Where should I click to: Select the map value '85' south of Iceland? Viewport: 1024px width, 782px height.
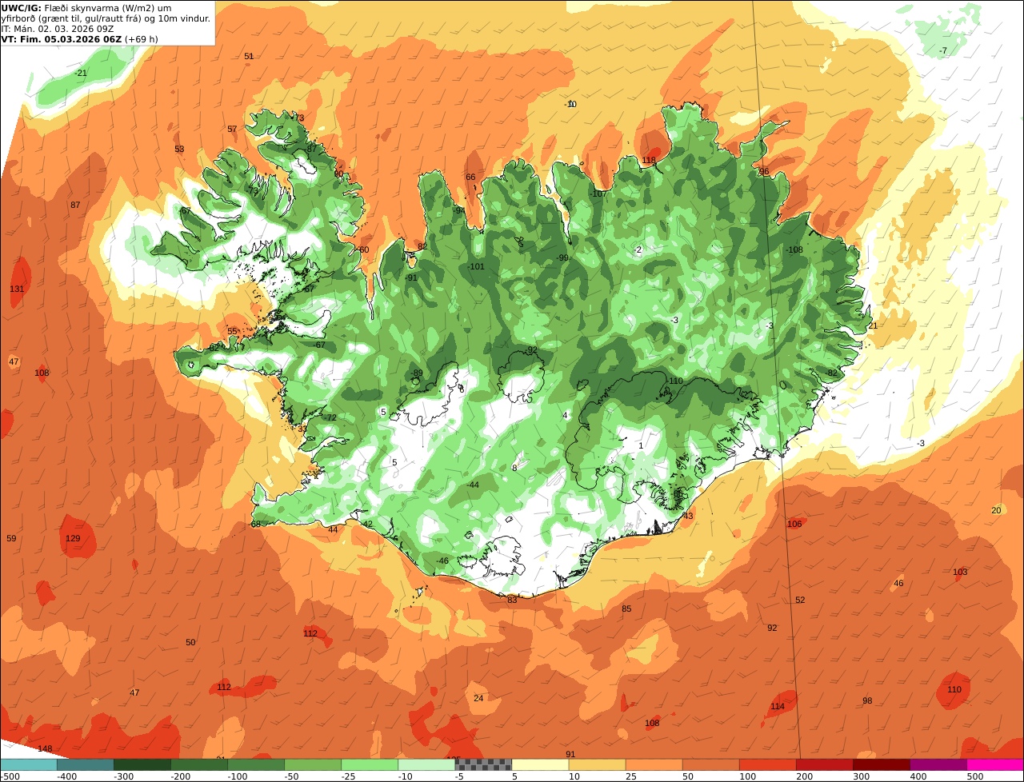626,608
